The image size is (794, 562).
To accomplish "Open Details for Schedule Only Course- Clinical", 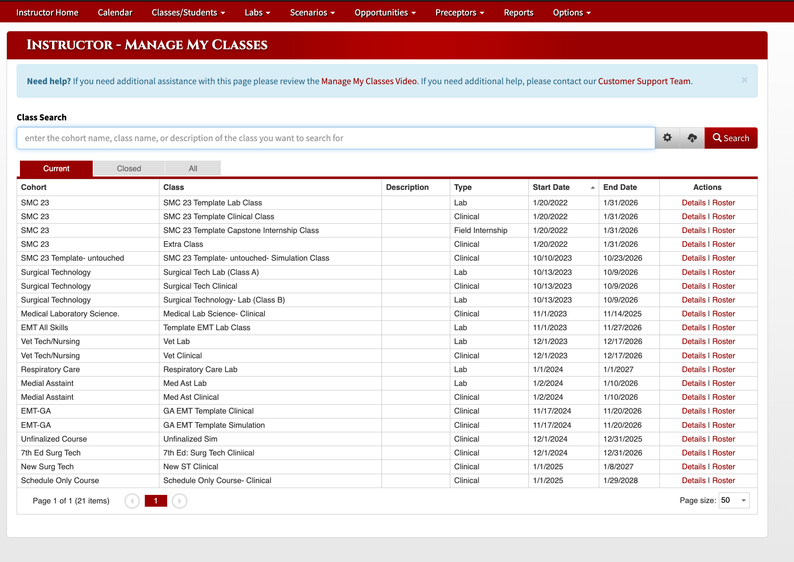I will (694, 480).
